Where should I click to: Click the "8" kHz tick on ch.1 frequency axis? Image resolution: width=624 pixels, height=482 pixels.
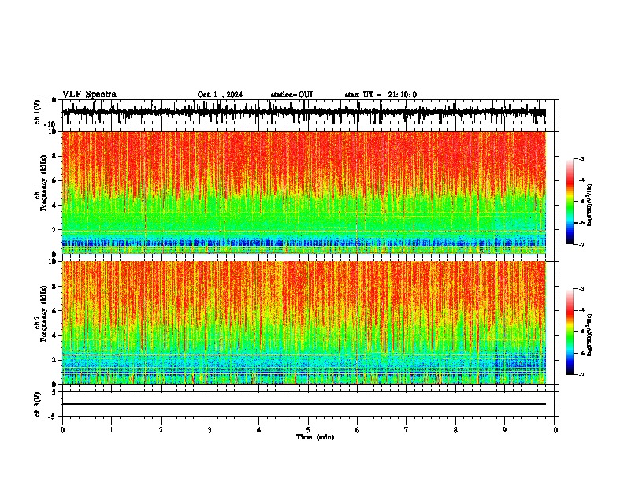(54, 156)
